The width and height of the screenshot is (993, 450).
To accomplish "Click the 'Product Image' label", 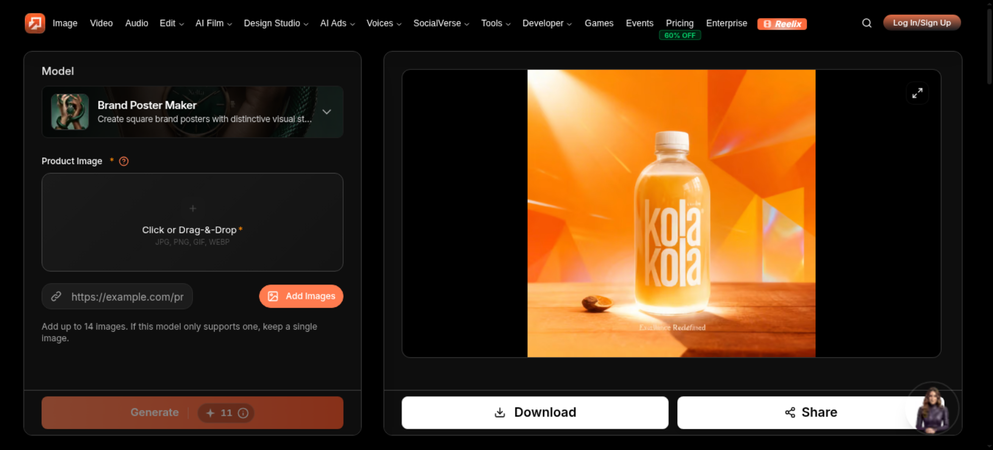I will (x=72, y=161).
